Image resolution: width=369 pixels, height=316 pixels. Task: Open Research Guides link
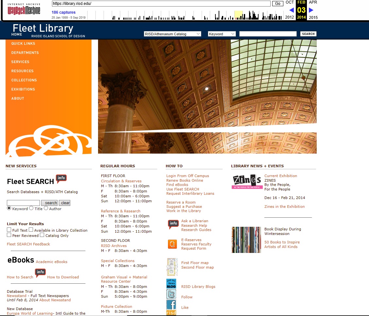tap(196, 230)
